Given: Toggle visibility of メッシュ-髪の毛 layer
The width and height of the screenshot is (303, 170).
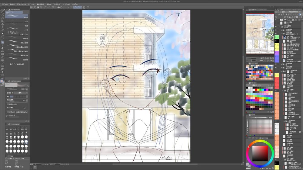Looking at the screenshot, I should [276, 53].
